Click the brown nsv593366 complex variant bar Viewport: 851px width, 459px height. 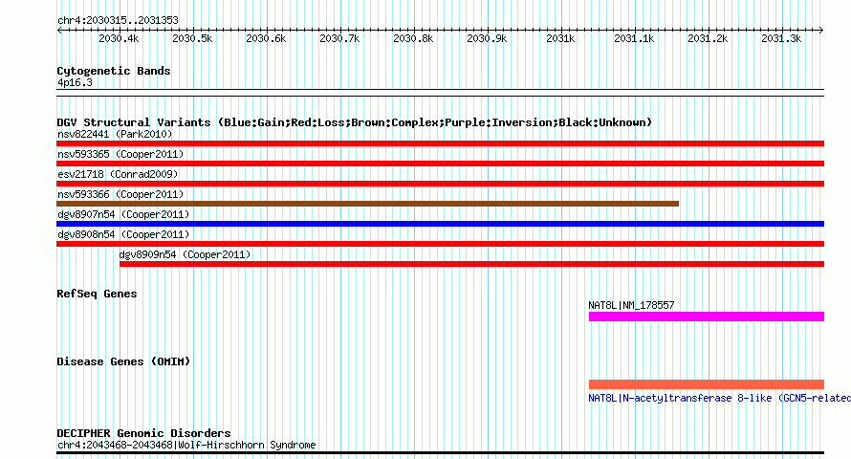[x=367, y=204]
